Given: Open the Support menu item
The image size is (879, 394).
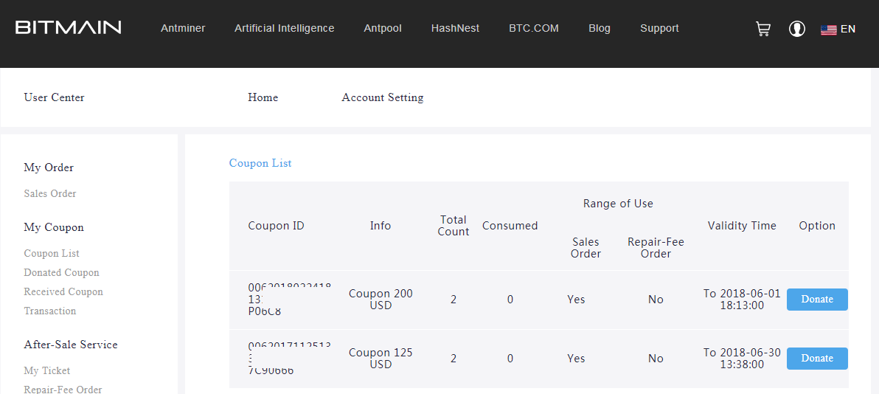Looking at the screenshot, I should 659,28.
